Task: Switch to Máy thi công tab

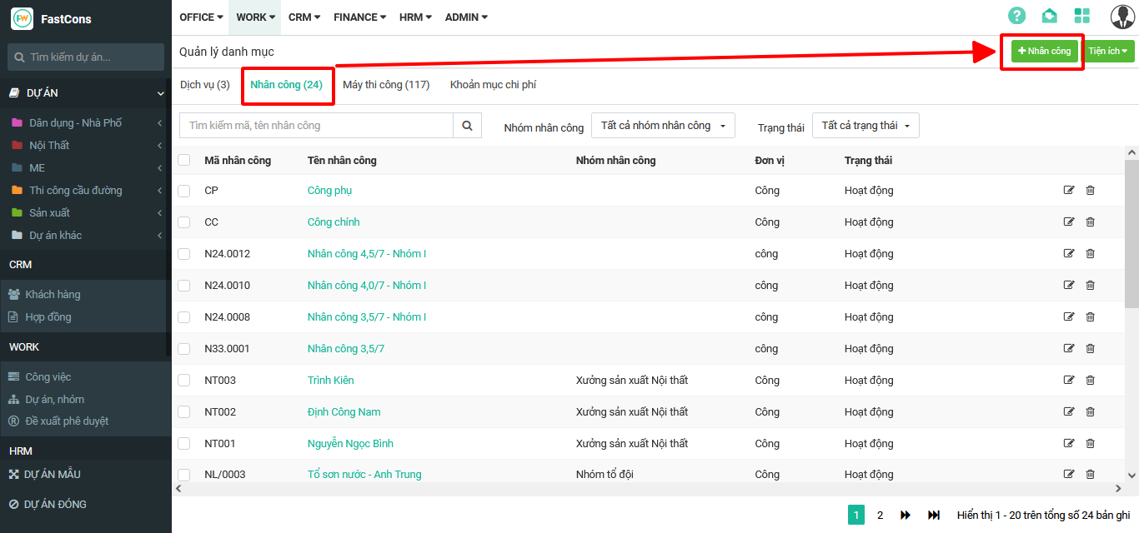Action: (386, 85)
